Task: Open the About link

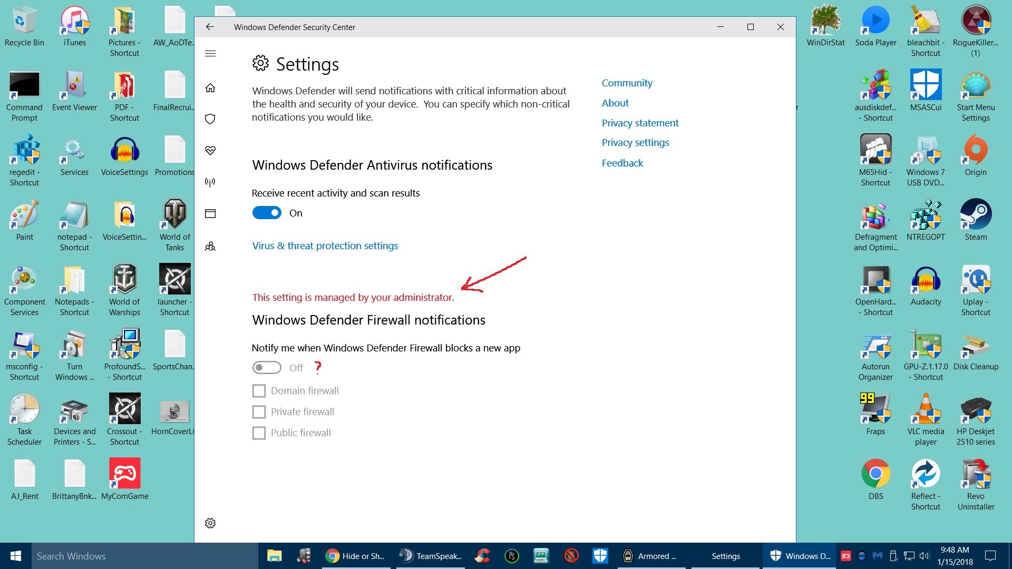Action: coord(615,103)
